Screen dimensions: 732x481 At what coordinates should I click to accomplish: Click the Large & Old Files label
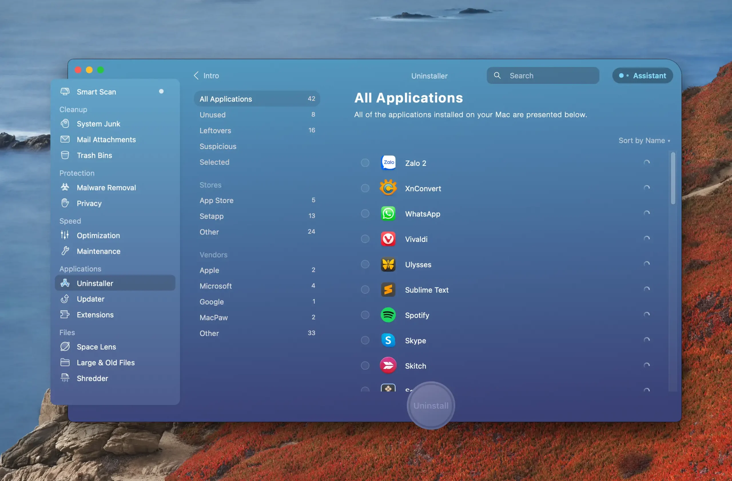[x=106, y=362]
